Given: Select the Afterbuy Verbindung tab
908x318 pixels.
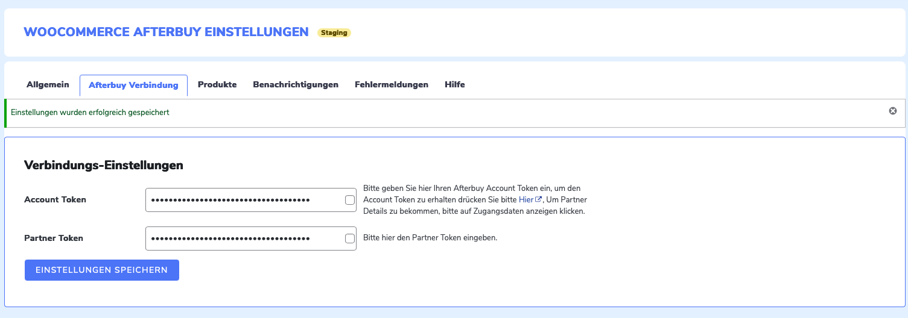Looking at the screenshot, I should (133, 85).
